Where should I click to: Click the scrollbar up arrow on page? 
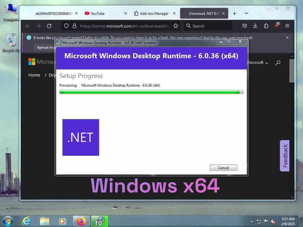click(292, 56)
